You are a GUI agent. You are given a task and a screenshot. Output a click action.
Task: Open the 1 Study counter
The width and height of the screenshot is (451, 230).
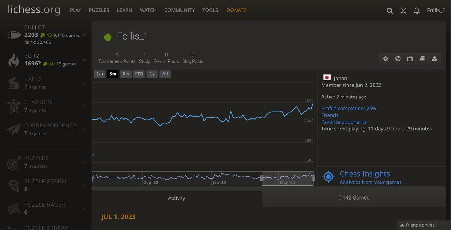(144, 58)
